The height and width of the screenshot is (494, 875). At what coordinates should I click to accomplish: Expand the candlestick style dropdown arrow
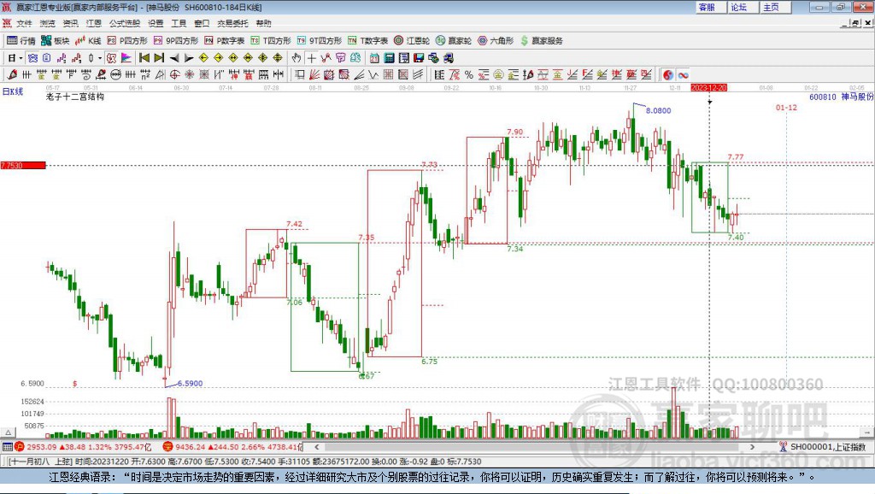(100, 58)
